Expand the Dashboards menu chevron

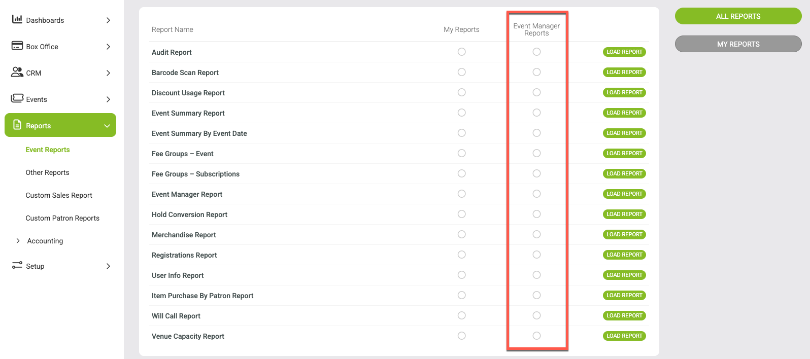tap(108, 20)
